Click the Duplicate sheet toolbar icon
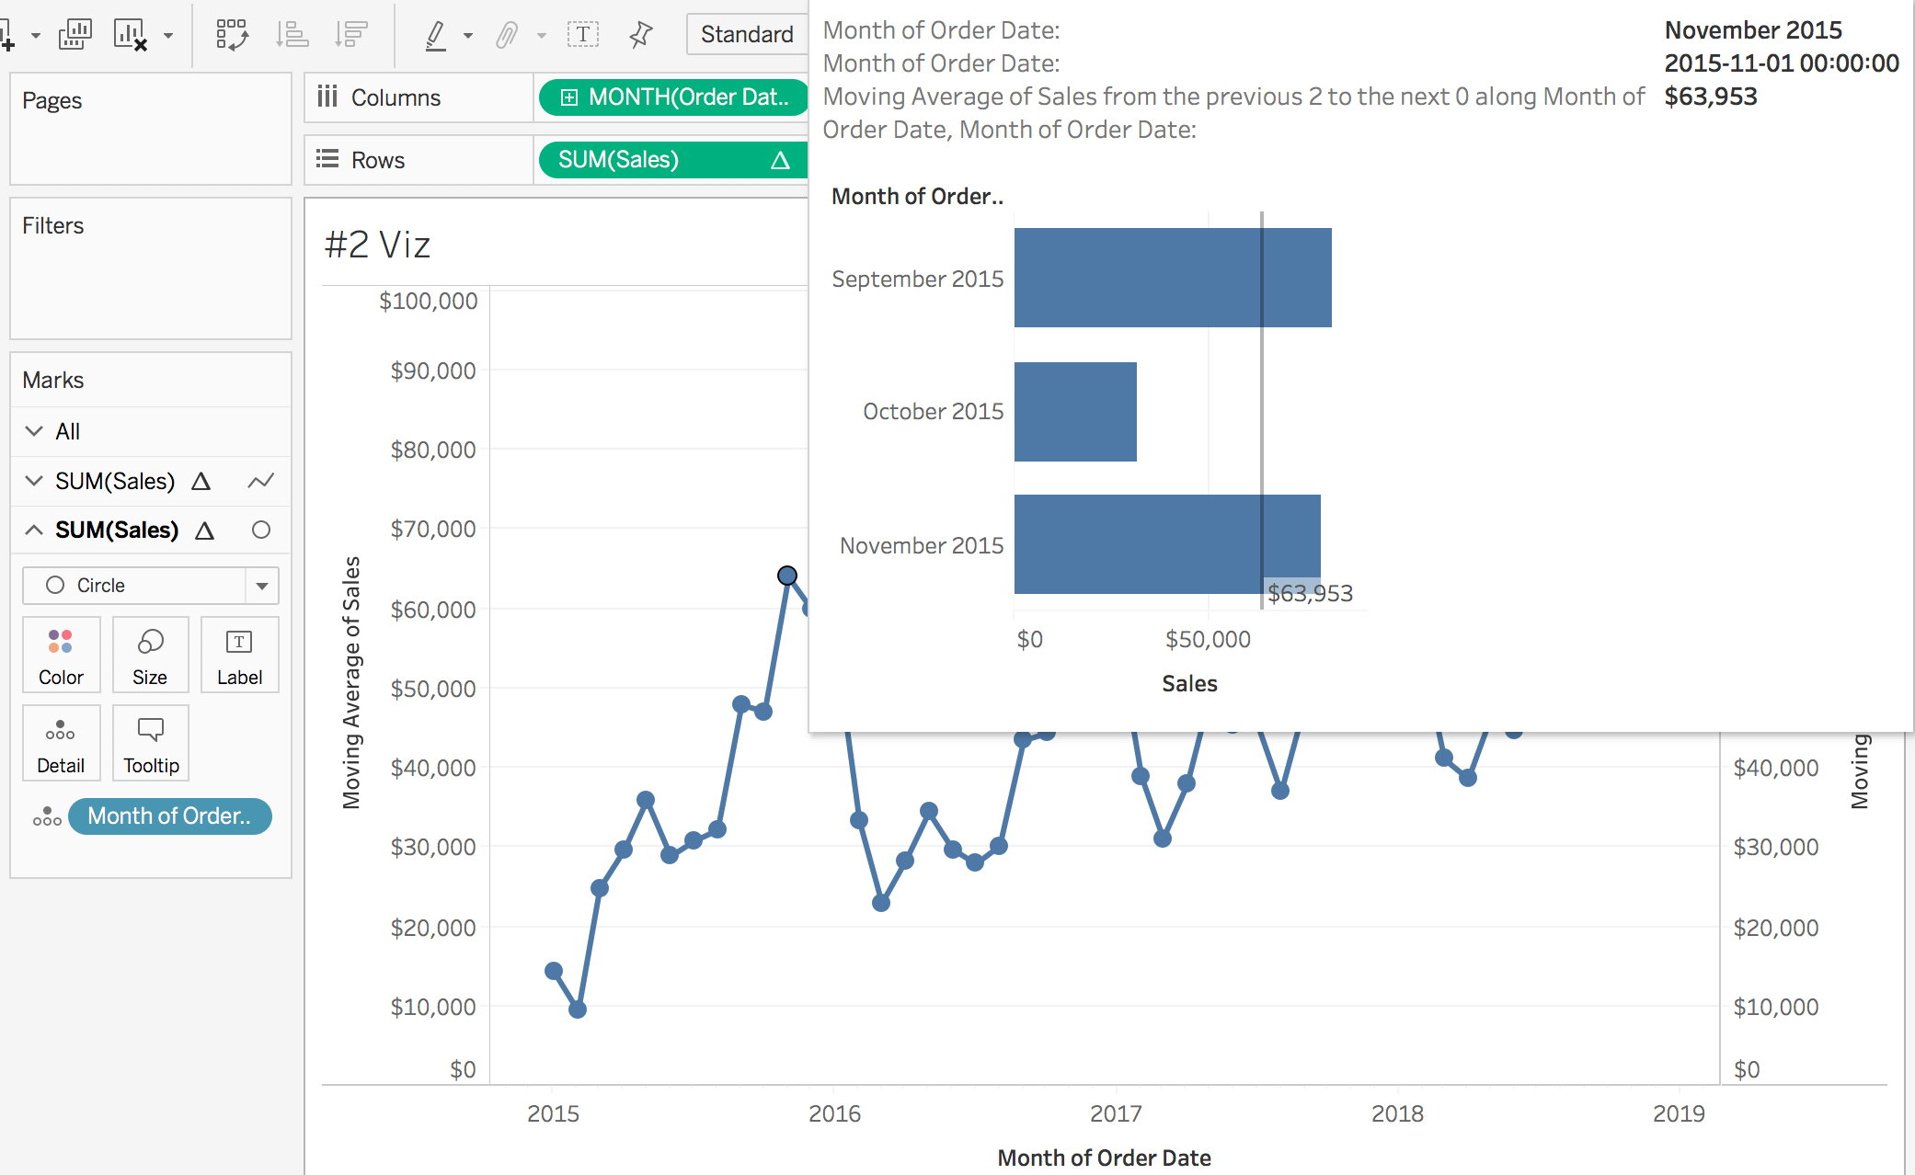Viewport: 1915px width, 1175px height. [75, 34]
